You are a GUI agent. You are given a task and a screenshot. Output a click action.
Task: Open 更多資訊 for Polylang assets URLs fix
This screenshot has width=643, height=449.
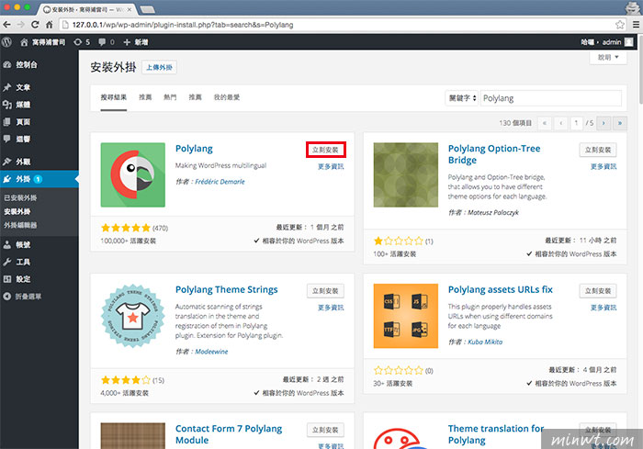604,308
